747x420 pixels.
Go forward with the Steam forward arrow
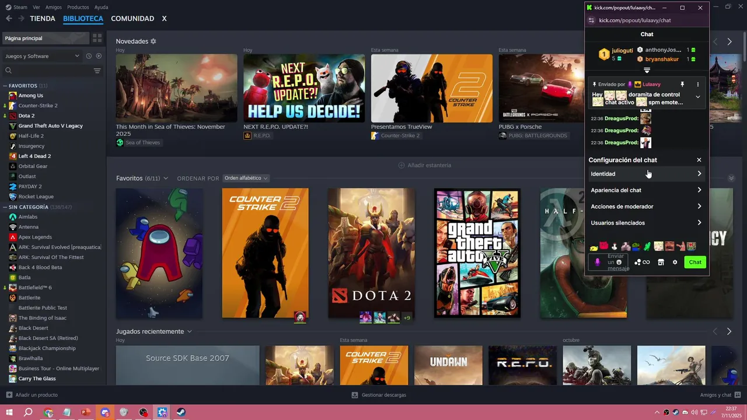21,19
